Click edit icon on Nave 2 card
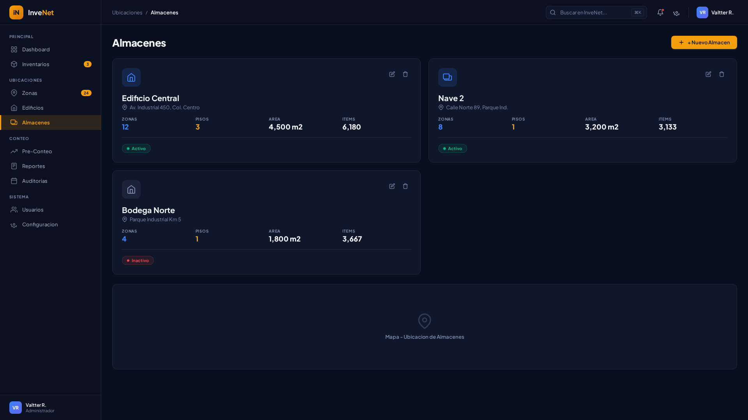748x420 pixels. coord(708,74)
